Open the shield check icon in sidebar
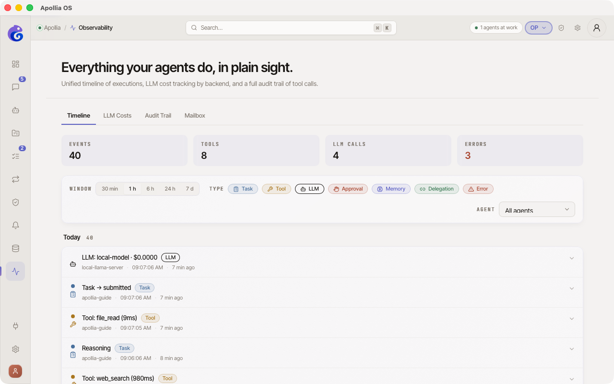The width and height of the screenshot is (614, 384). point(15,202)
